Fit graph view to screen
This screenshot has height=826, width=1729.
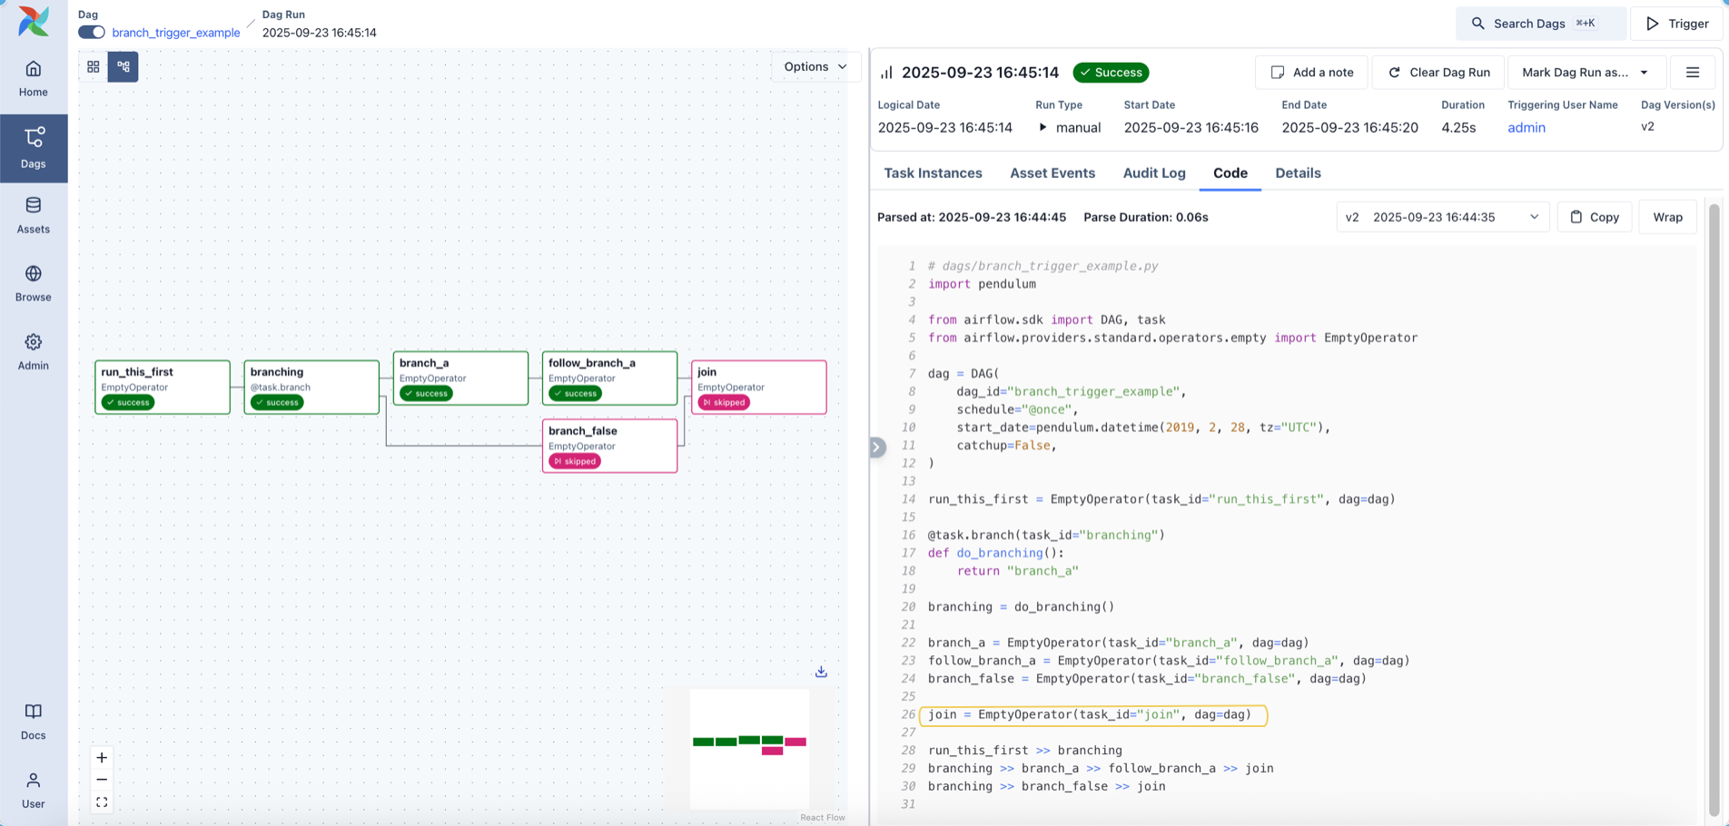click(x=102, y=802)
